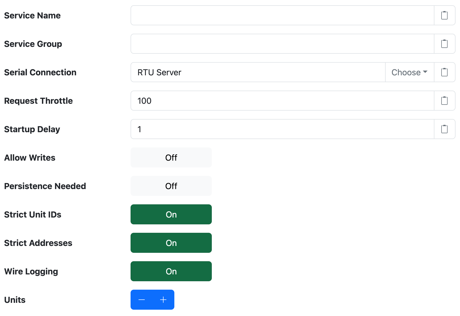Click the copy icon beside Service Group
This screenshot has width=460, height=316.
[445, 44]
